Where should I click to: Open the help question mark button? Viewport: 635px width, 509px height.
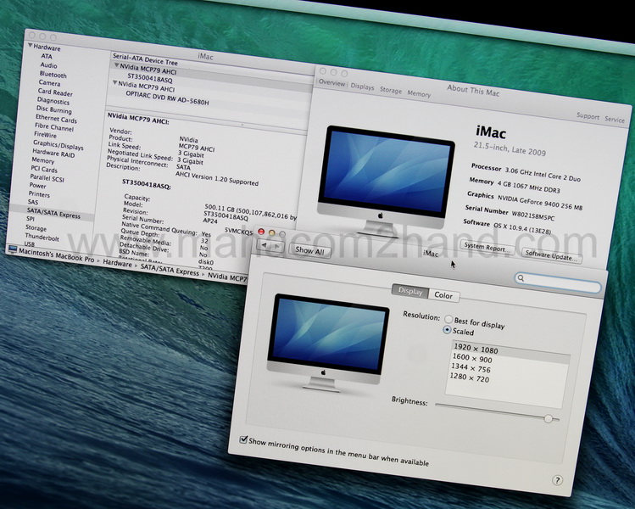557,481
